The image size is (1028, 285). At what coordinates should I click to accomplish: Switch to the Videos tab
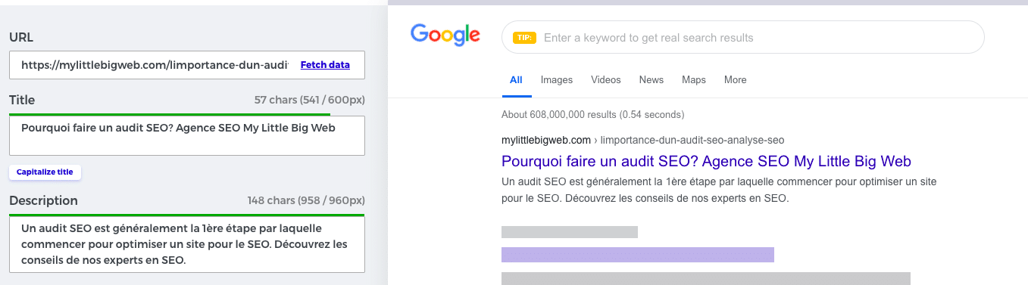coord(606,80)
